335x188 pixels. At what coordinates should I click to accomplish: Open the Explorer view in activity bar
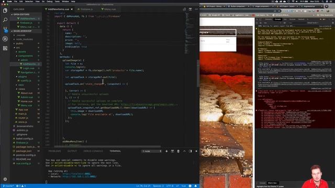click(5, 10)
